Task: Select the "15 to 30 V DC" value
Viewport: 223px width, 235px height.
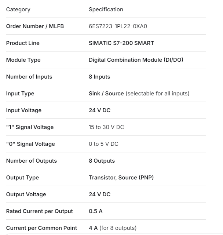Action: pyautogui.click(x=106, y=127)
